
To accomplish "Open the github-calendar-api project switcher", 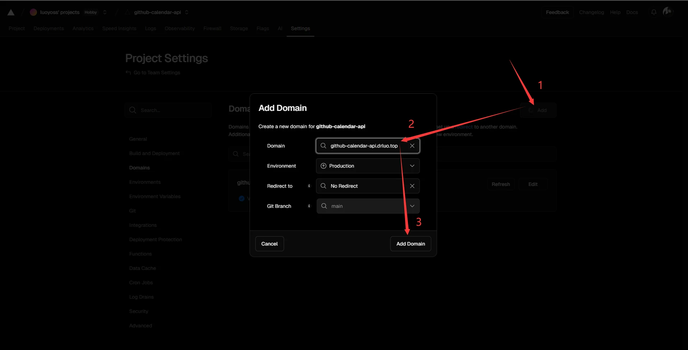I will 187,12.
